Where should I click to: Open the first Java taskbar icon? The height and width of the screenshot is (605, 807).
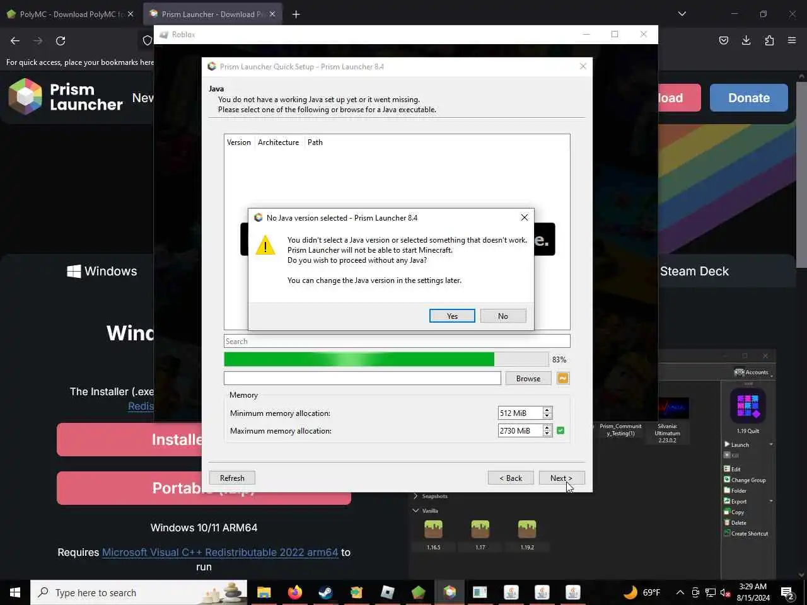pos(511,592)
